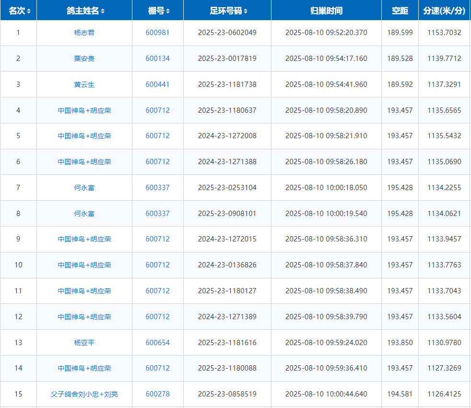Select the 空距 column header
The width and height of the screenshot is (471, 408).
tap(400, 11)
